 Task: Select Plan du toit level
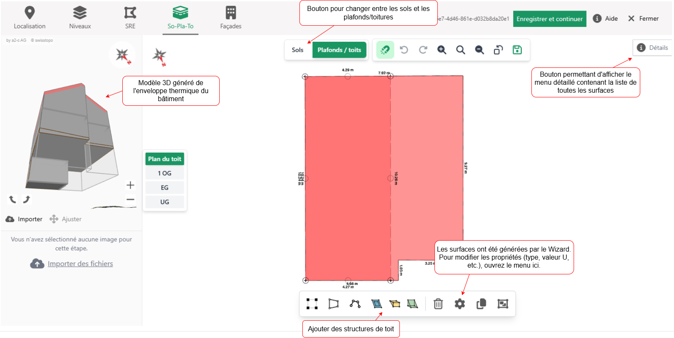(164, 159)
